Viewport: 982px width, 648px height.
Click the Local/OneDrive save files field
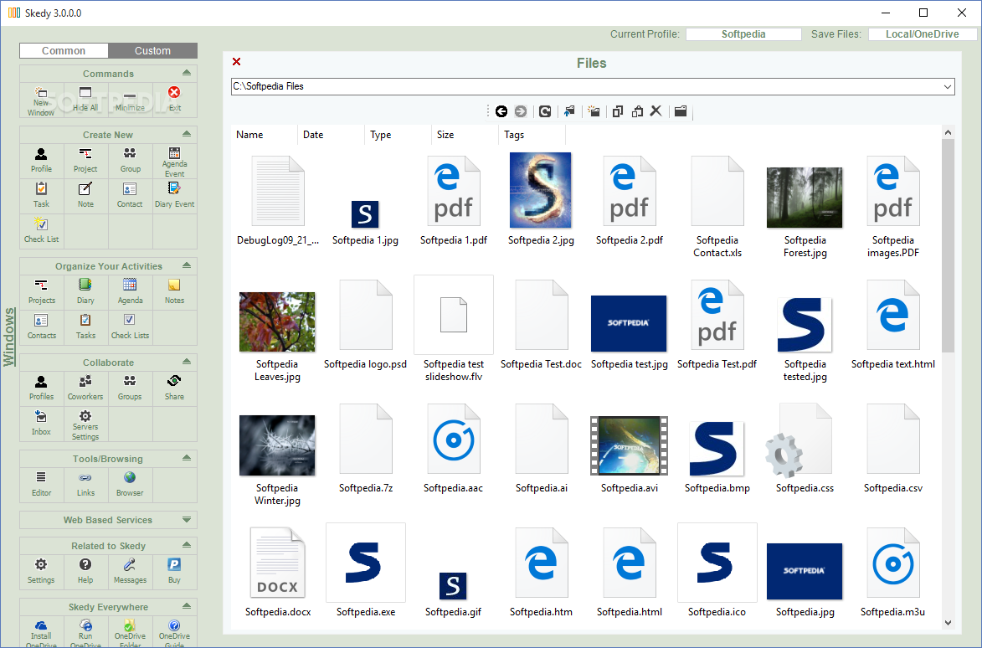click(x=922, y=34)
